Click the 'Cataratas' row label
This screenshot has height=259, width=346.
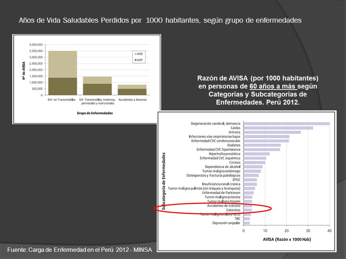[x=233, y=210]
